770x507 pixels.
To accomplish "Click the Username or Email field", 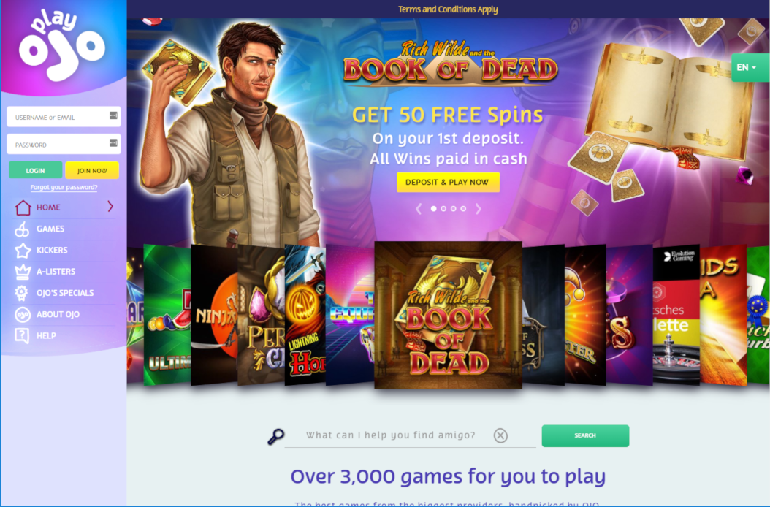I will [x=64, y=117].
